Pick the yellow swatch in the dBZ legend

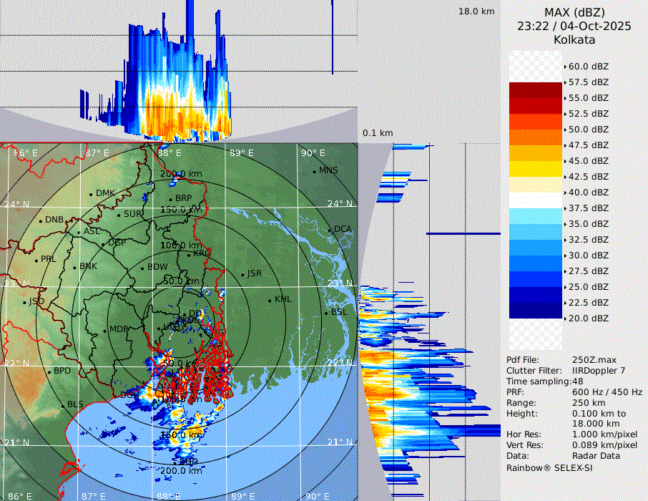(x=536, y=168)
